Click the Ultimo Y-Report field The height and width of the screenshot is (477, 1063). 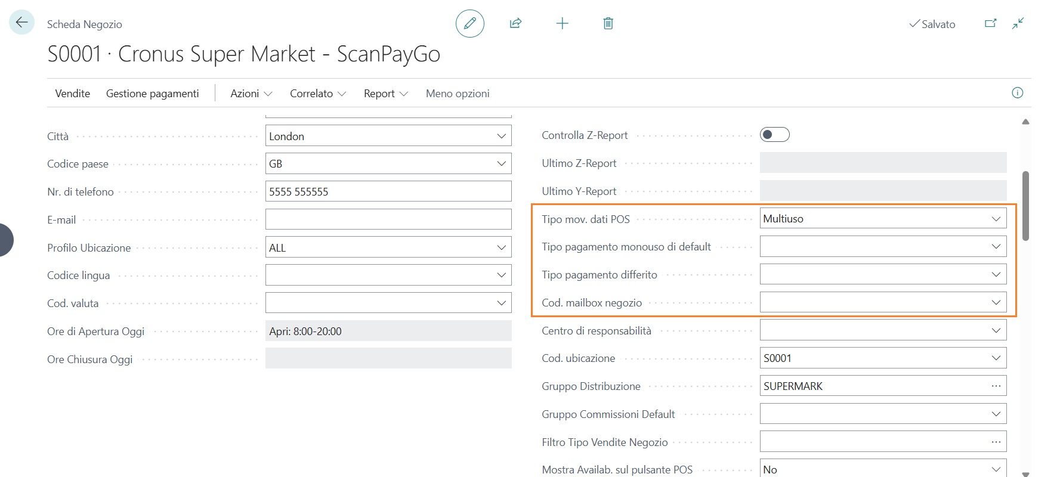[x=883, y=191]
